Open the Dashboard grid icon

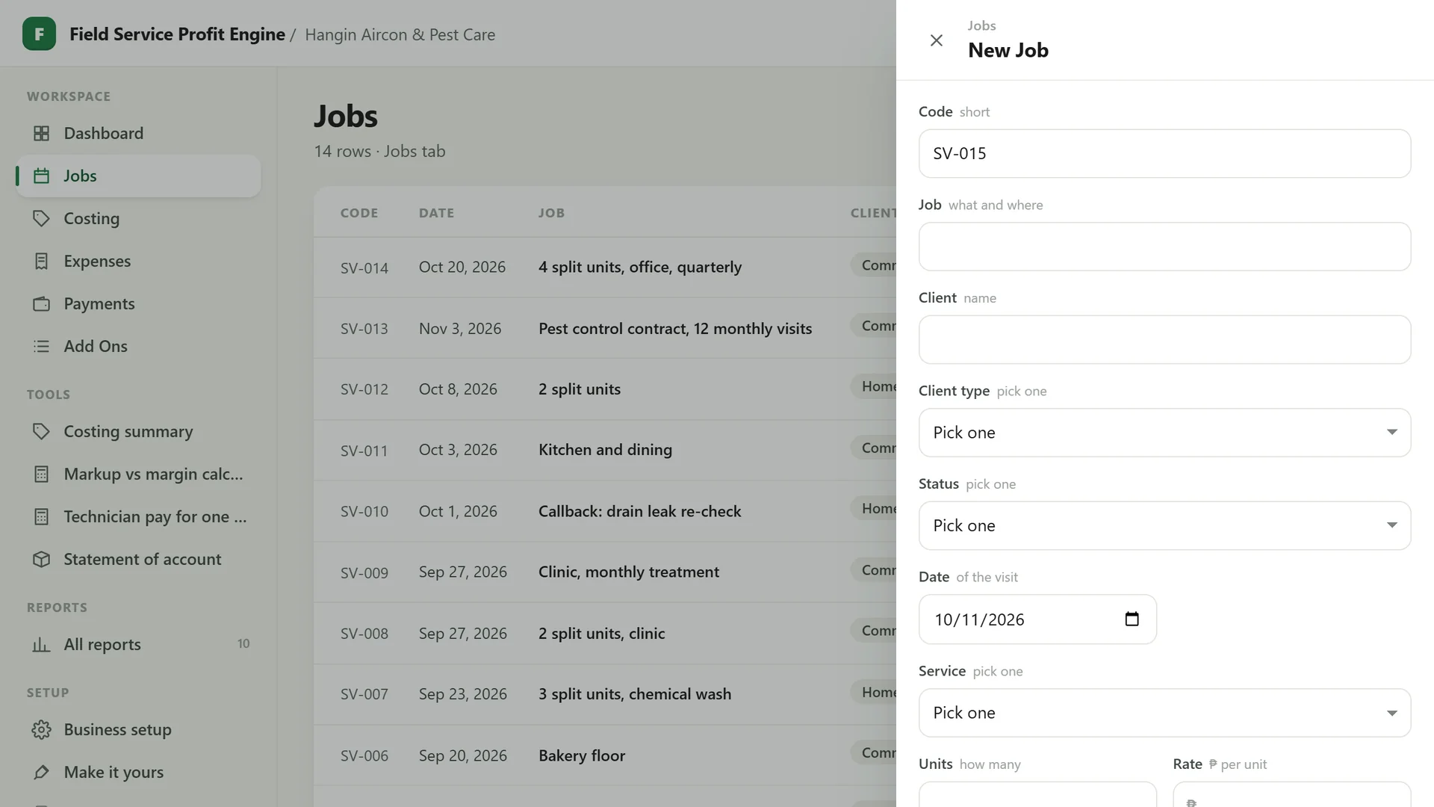pos(42,133)
